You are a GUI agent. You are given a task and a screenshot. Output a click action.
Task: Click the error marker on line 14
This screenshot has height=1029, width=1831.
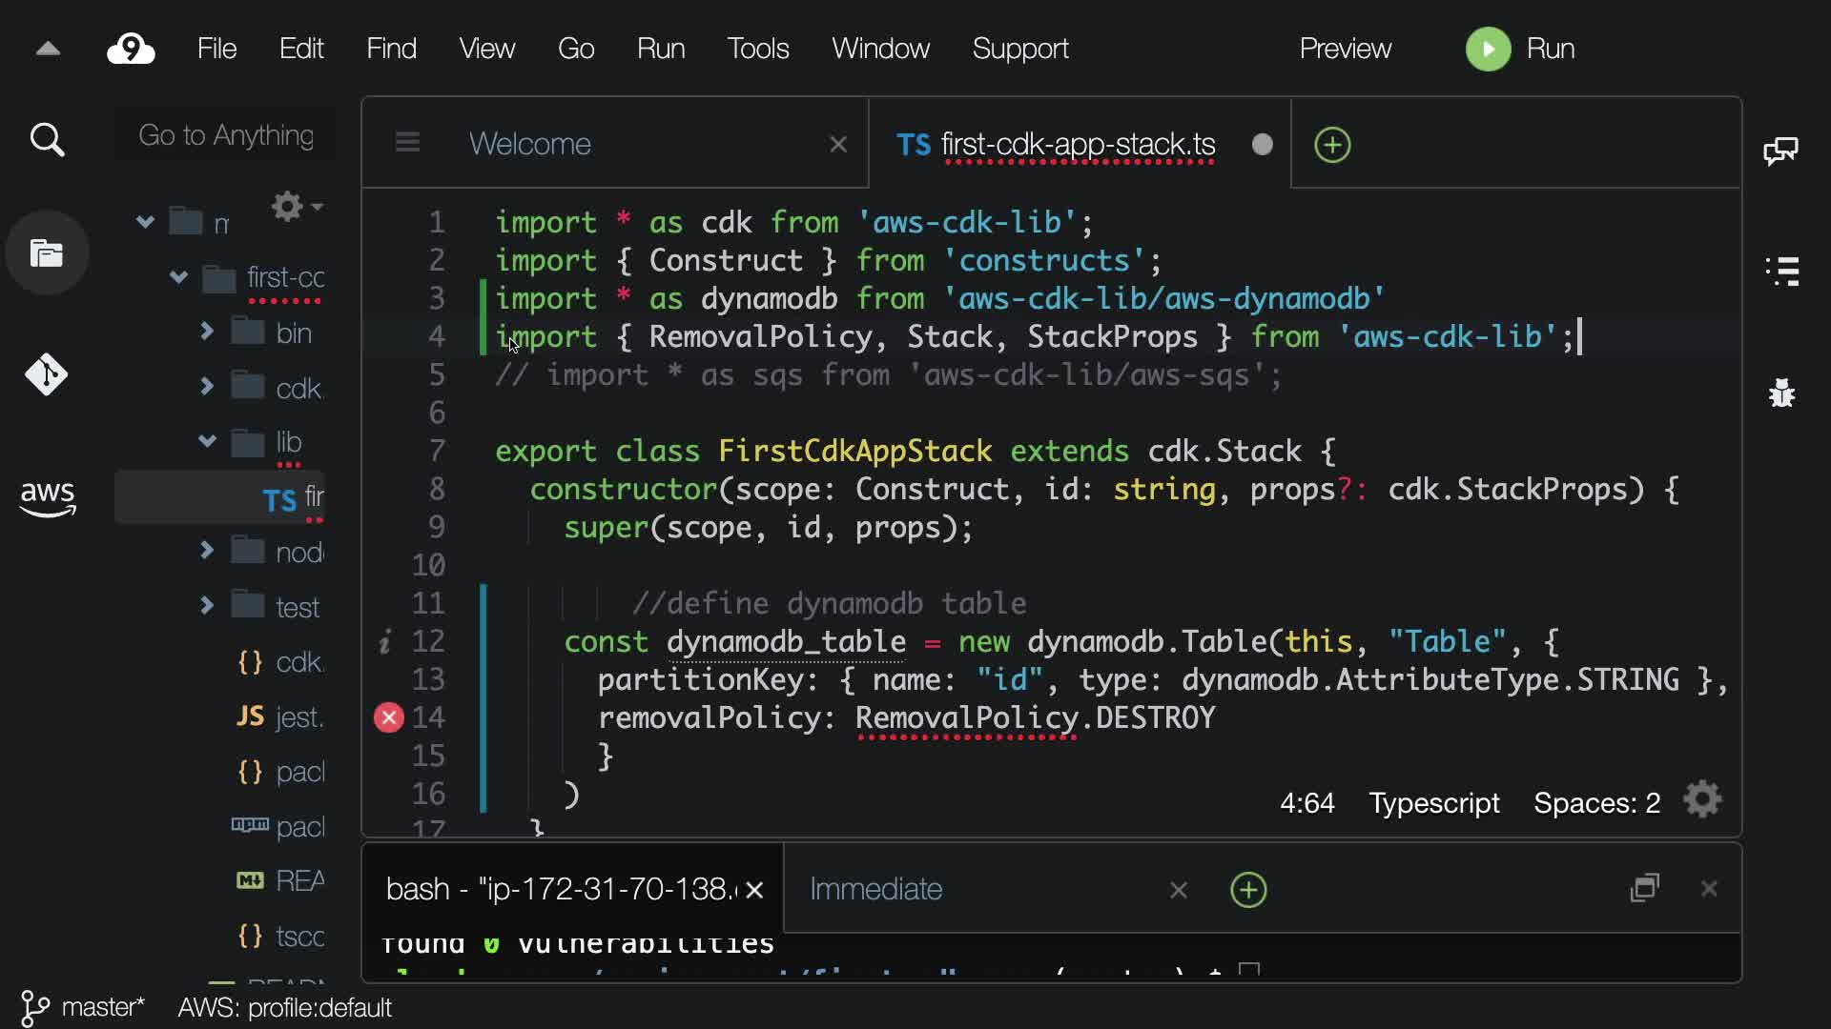pos(389,717)
